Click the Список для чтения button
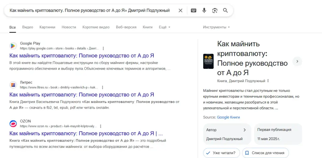This screenshot has width=322, height=158. (x=265, y=153)
